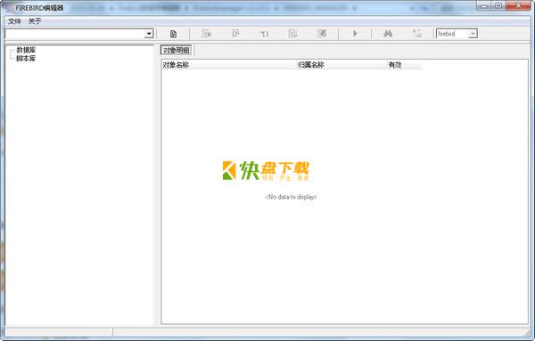
Task: Sort by 有效 column header
Action: tap(404, 65)
